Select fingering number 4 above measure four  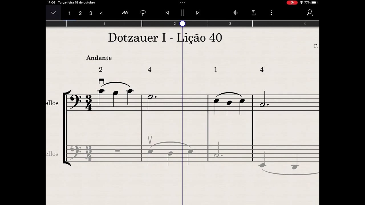[262, 70]
